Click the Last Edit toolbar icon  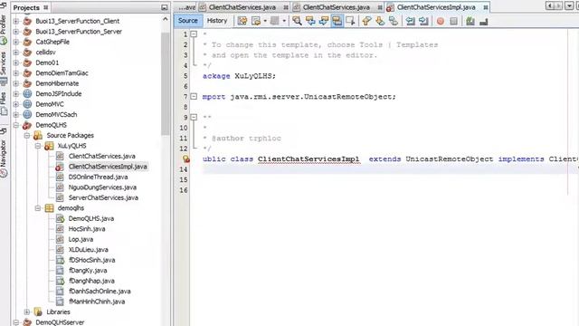point(242,21)
